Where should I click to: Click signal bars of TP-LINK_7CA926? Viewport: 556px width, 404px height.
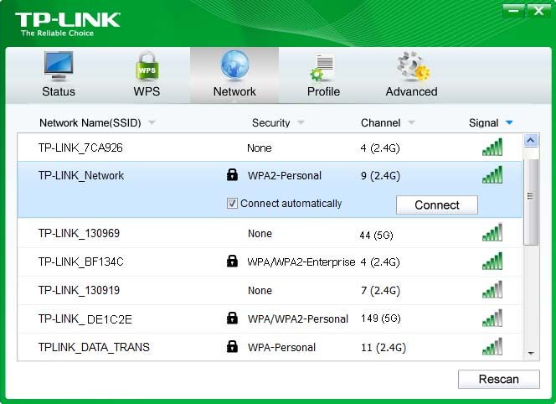[x=492, y=147]
